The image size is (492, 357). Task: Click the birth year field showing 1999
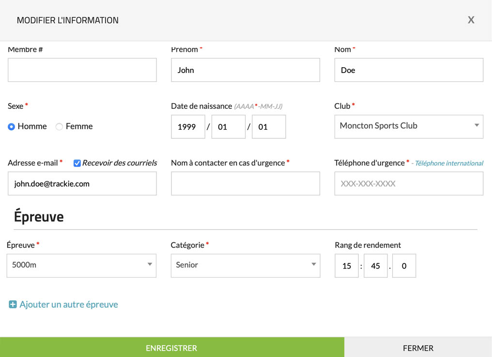coord(188,127)
